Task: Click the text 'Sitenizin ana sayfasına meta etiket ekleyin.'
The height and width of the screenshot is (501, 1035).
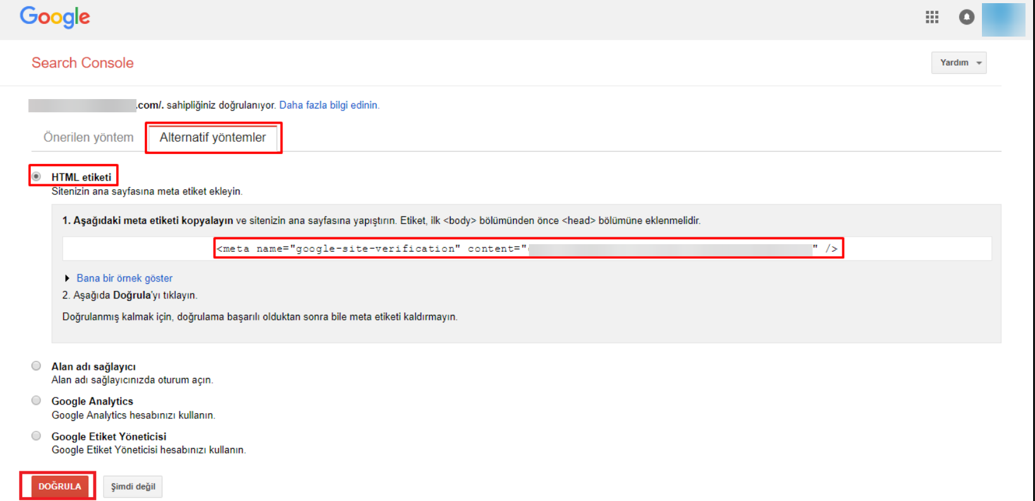Action: [x=147, y=191]
